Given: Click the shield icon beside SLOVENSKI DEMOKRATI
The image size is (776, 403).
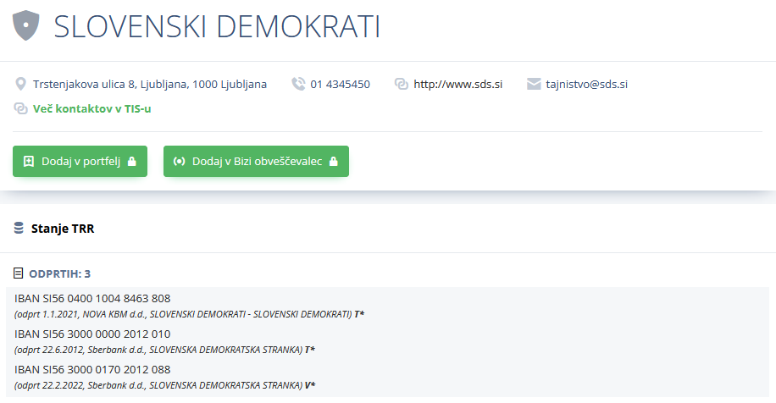Looking at the screenshot, I should coord(25,25).
